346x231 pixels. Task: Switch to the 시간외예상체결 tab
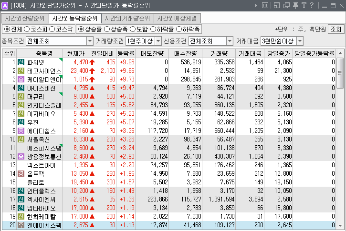point(177,18)
